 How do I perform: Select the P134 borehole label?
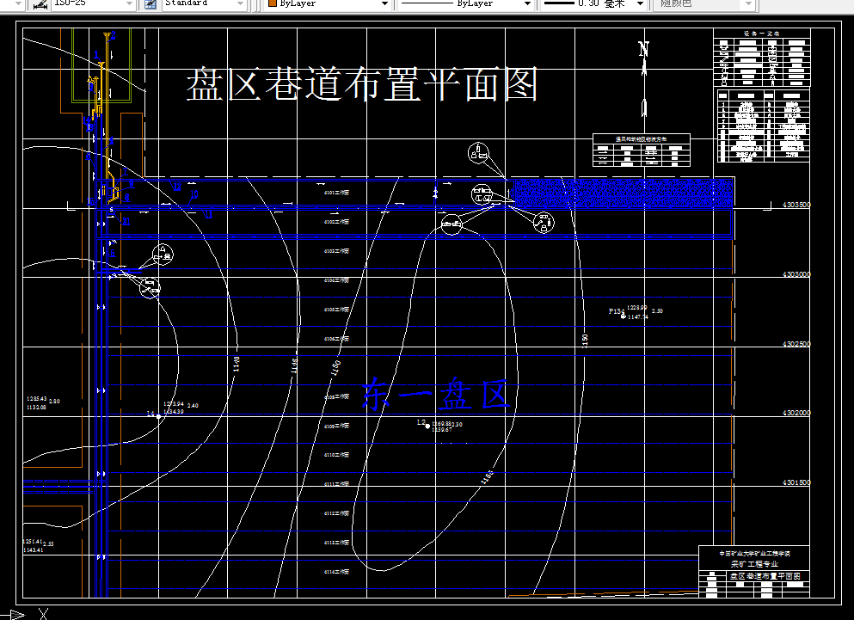[x=617, y=311]
